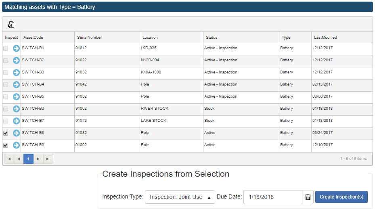This screenshot has width=375, height=209.
Task: Go to the last page of results
Action: (48, 159)
